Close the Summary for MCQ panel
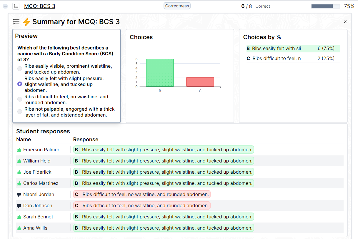Viewport: 358px width, 239px height. [345, 22]
